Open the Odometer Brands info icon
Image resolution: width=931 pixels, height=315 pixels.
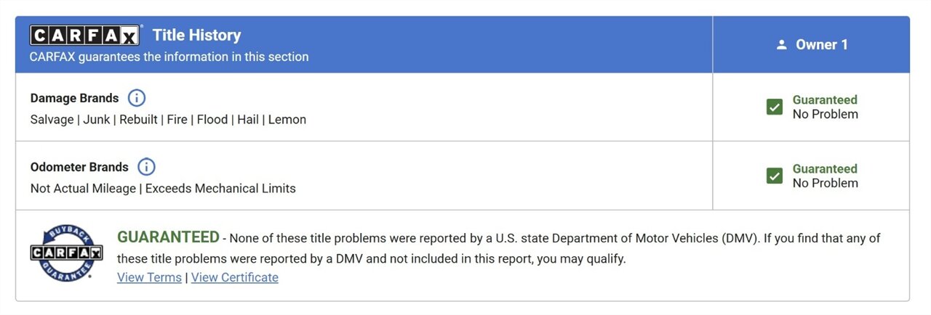tap(146, 167)
